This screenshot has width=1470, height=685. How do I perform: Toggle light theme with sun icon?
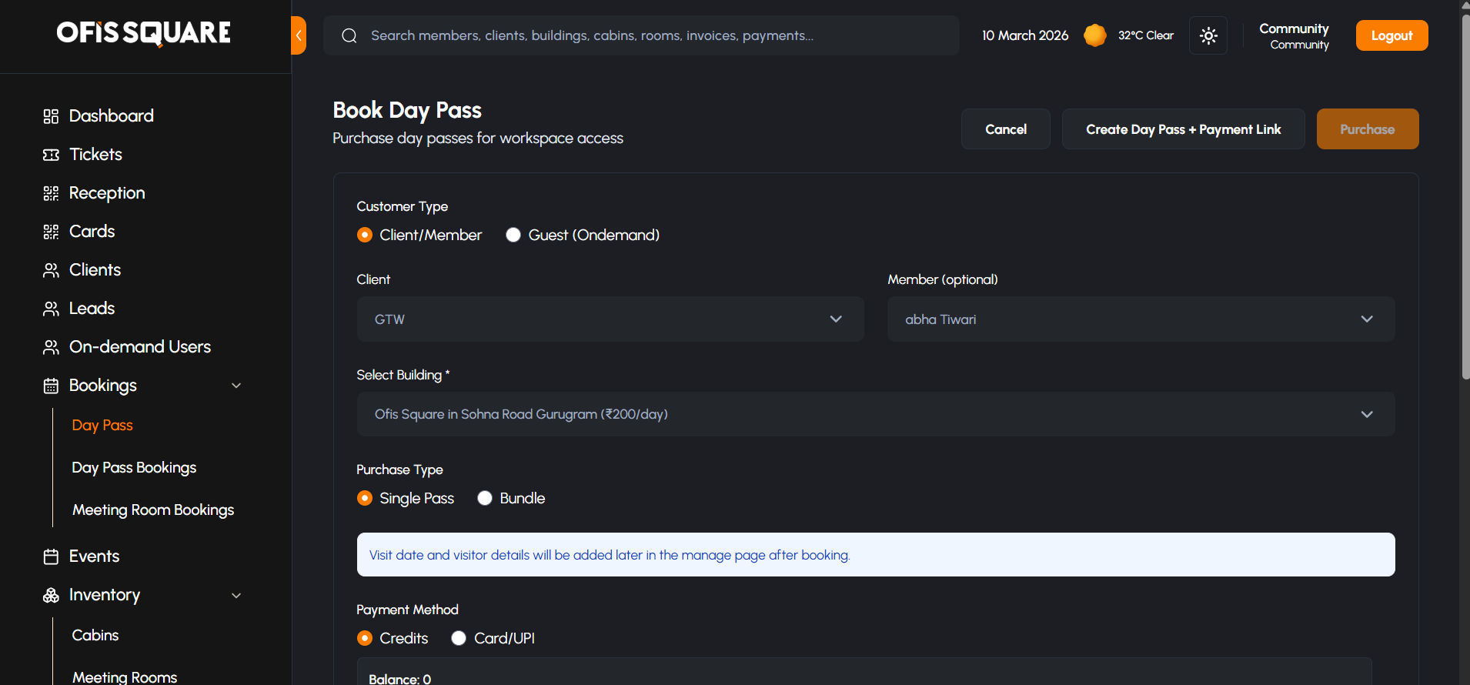[x=1208, y=35]
